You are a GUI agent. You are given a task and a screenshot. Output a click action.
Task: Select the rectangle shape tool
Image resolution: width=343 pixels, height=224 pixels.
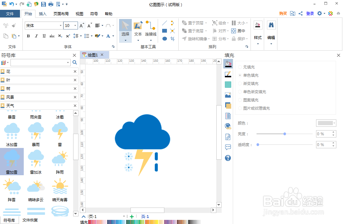(x=165, y=31)
